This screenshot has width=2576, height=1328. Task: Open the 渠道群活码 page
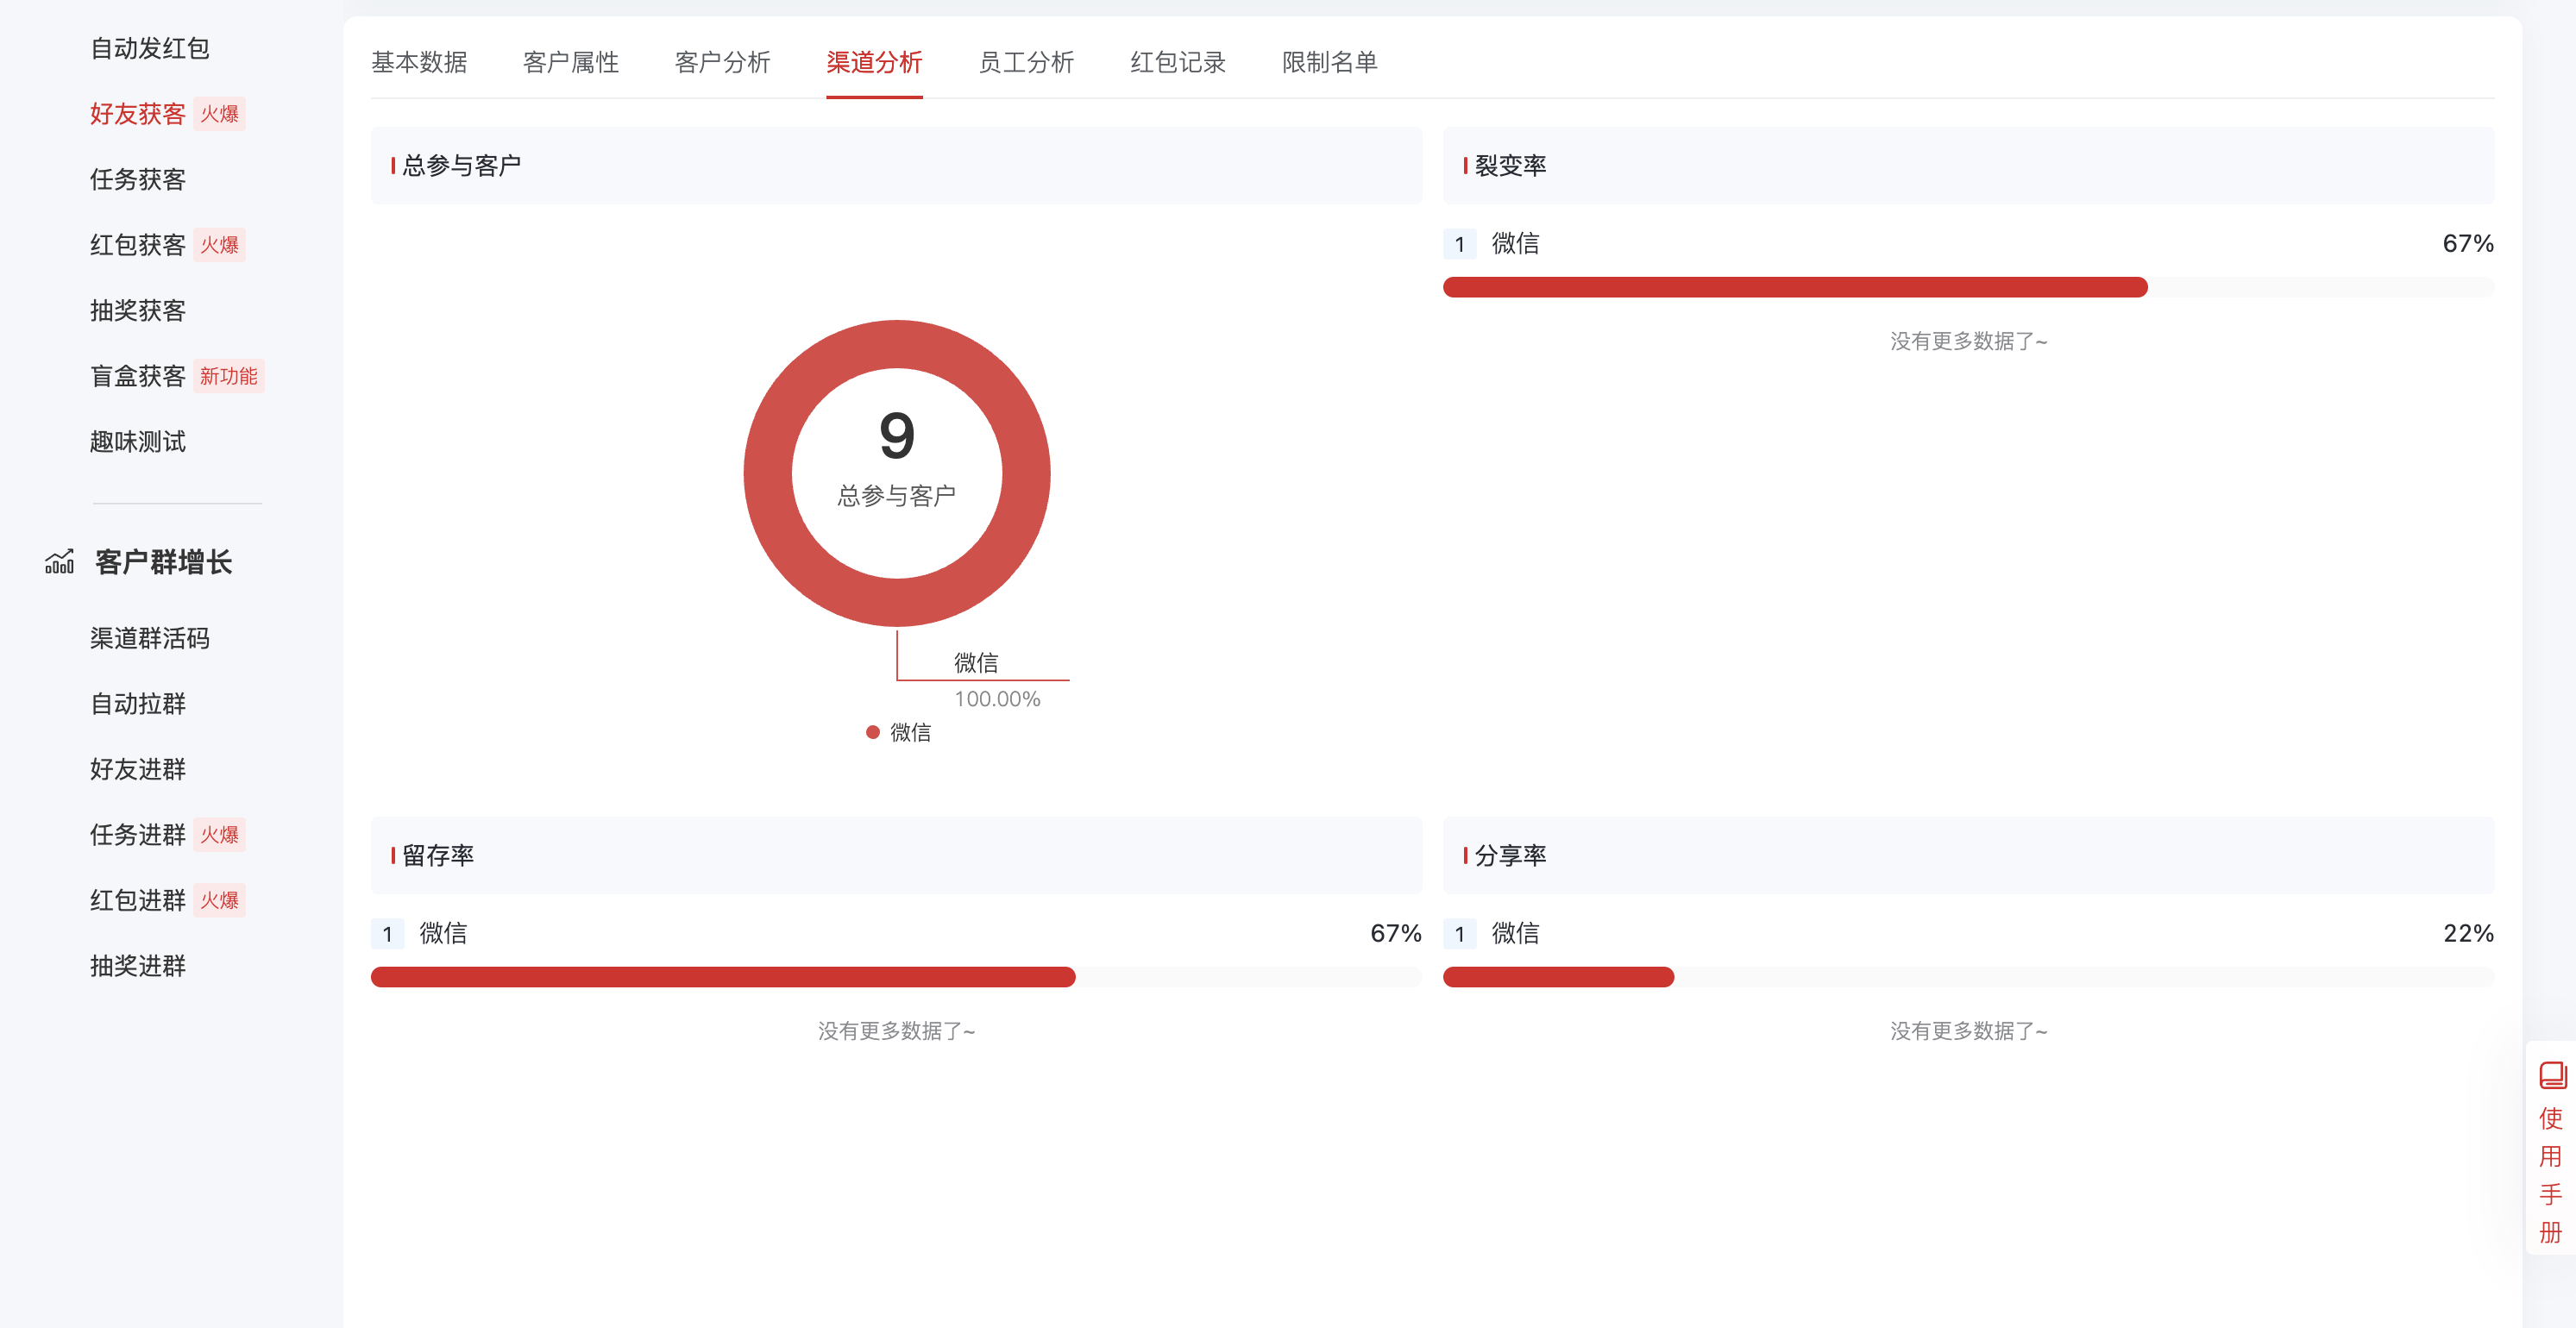pos(150,638)
